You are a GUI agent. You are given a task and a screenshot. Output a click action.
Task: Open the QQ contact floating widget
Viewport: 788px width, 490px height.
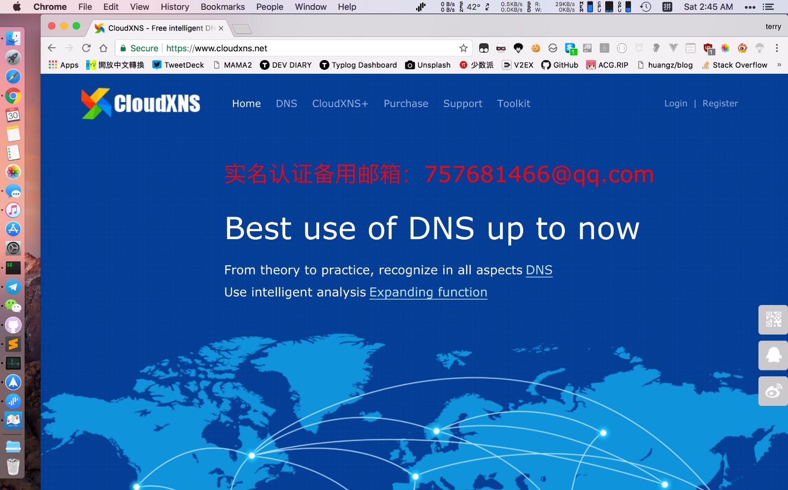tap(773, 355)
